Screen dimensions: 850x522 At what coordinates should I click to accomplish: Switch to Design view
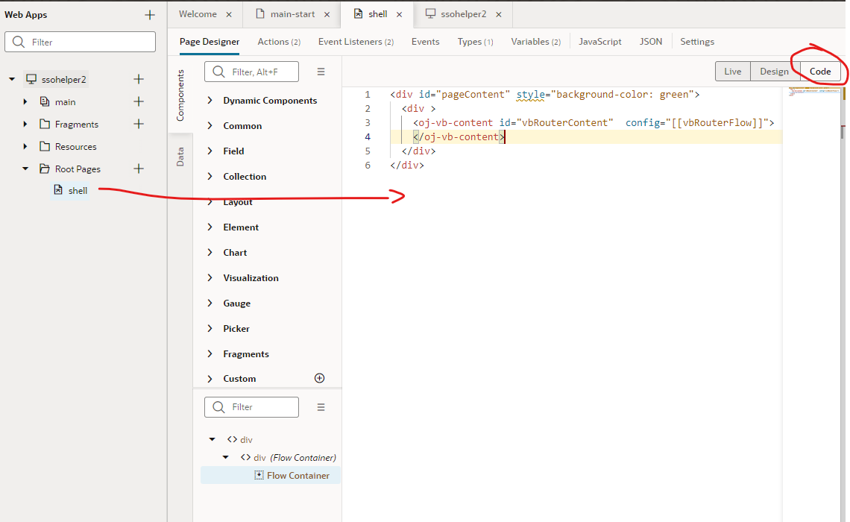tap(774, 71)
